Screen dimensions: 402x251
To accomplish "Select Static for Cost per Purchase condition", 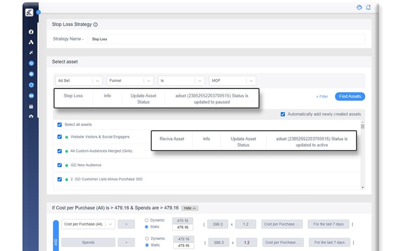I will click(146, 227).
